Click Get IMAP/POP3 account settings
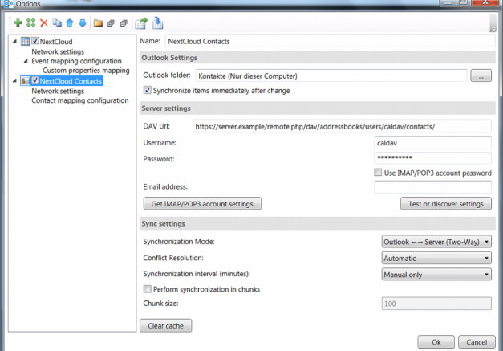The height and width of the screenshot is (351, 503). click(202, 203)
